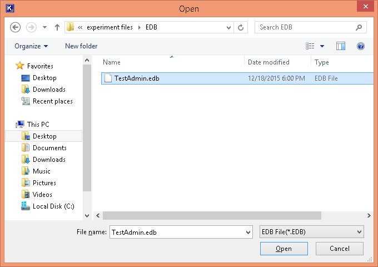Open the Help question mark icon
Screen dimensions: 378x267
[361, 46]
